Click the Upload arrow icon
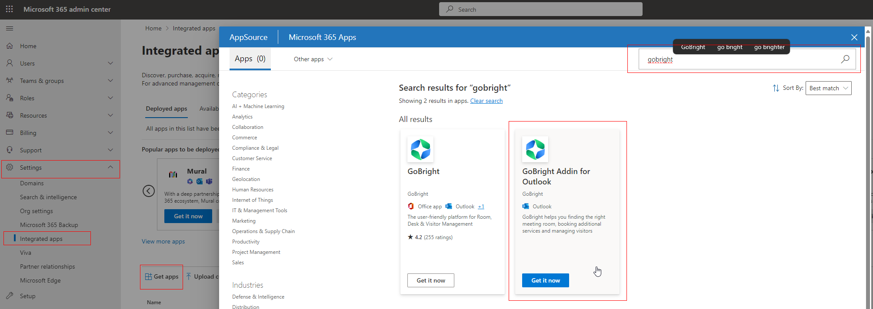 click(x=189, y=276)
